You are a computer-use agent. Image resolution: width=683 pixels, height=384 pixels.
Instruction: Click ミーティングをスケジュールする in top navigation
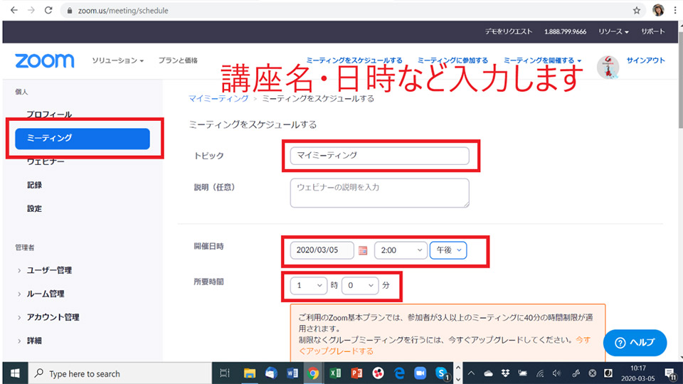[354, 60]
